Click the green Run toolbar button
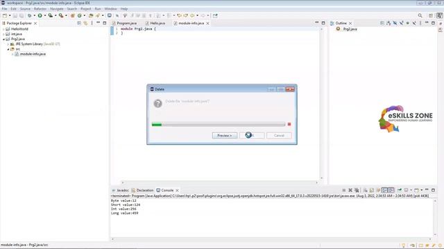444x249 pixels. tap(40, 16)
